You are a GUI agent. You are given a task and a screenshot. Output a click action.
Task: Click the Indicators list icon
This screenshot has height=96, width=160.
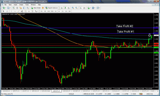88,8
